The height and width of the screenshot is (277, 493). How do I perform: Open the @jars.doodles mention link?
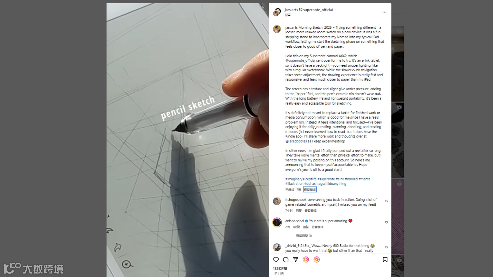296,141
